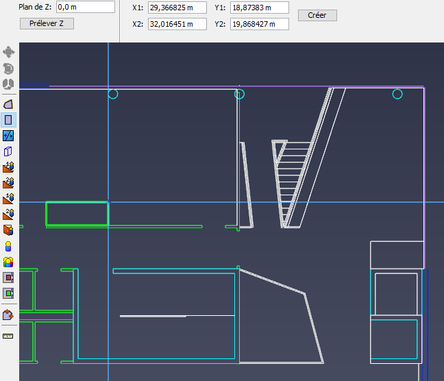Click the Créer button
The width and height of the screenshot is (444, 381).
click(317, 15)
